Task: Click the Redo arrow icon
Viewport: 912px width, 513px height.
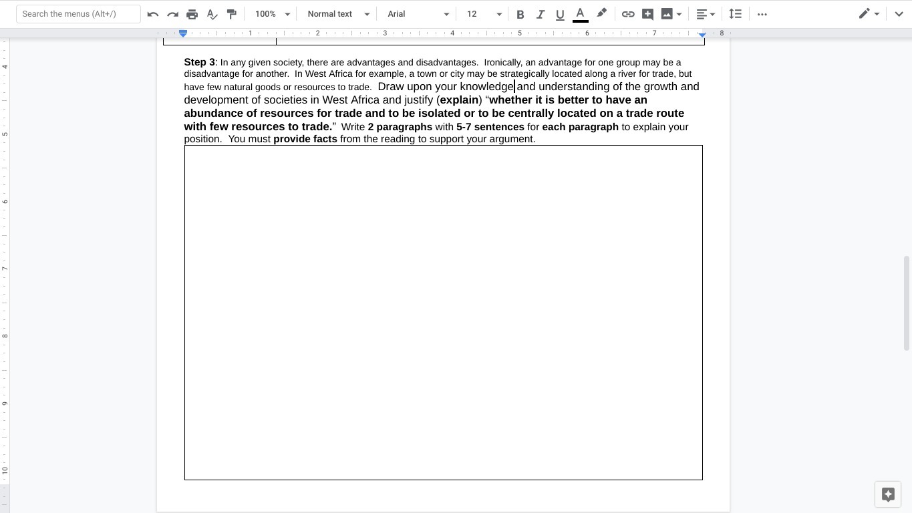Action: click(x=172, y=14)
